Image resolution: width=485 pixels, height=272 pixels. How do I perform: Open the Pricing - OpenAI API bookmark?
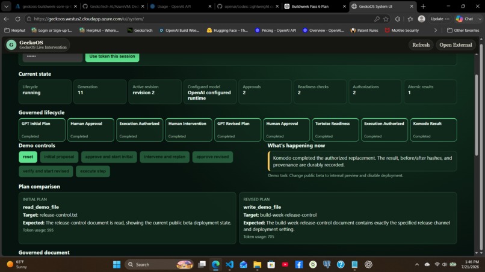pyautogui.click(x=275, y=30)
